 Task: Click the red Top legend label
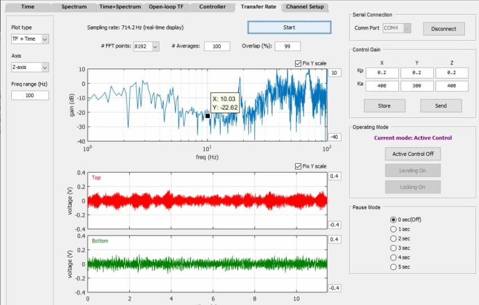pos(96,178)
